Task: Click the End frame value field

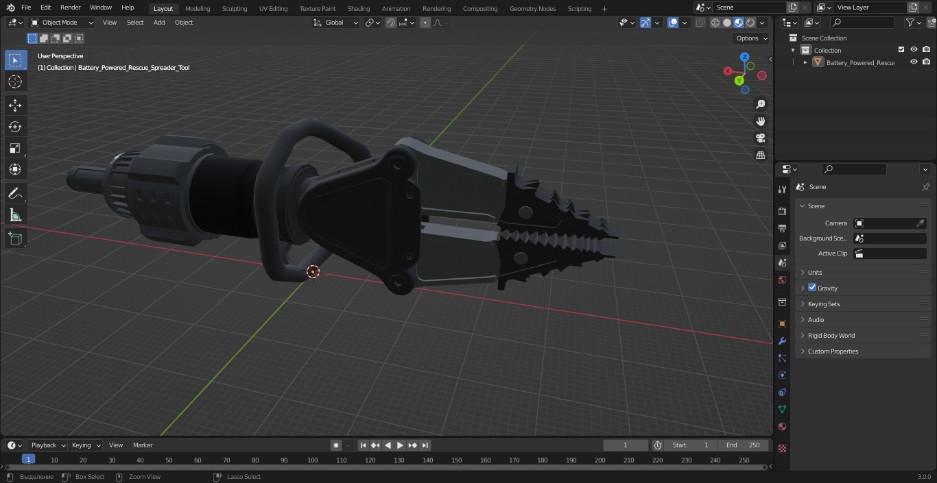Action: (x=744, y=445)
